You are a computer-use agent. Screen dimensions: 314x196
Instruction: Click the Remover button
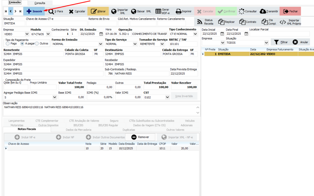(x=140, y=137)
